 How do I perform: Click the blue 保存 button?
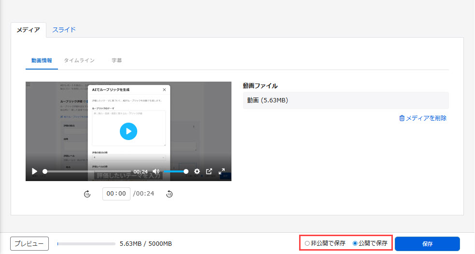[x=427, y=244]
